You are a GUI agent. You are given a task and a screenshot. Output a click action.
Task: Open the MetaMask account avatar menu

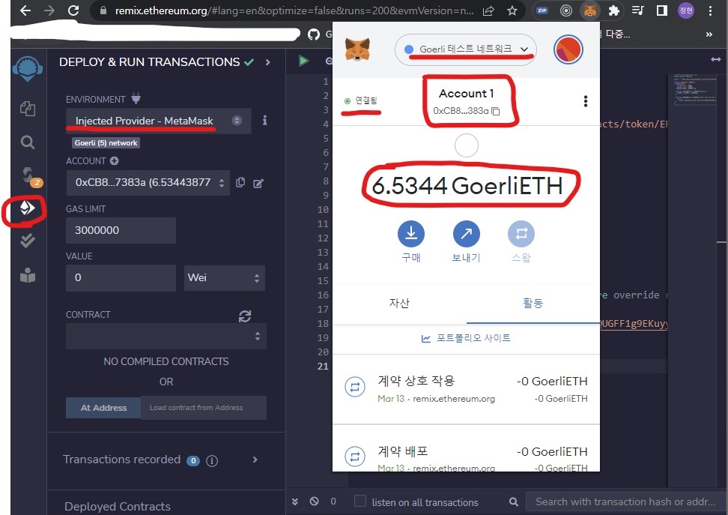click(x=568, y=49)
